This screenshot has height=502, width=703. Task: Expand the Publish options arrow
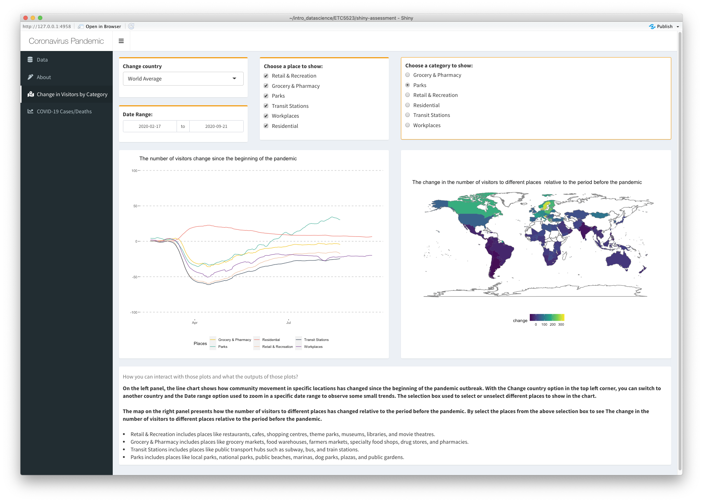[678, 27]
